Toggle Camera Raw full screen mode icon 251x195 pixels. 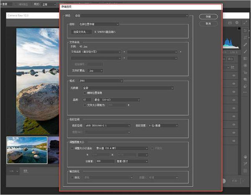coord(245,23)
